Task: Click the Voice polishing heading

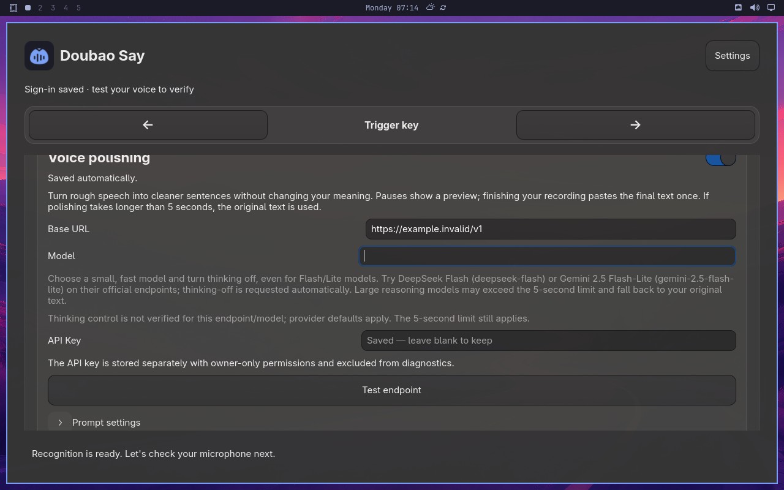Action: click(99, 159)
